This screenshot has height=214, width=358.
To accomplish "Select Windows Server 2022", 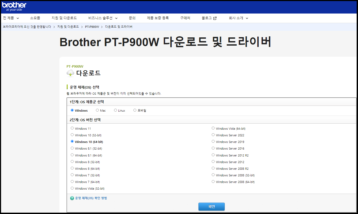I will [x=213, y=135].
